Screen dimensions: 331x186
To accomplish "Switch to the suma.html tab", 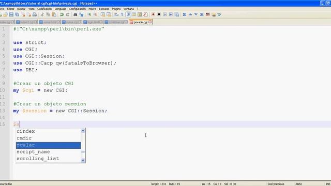I will (x=50, y=22).
